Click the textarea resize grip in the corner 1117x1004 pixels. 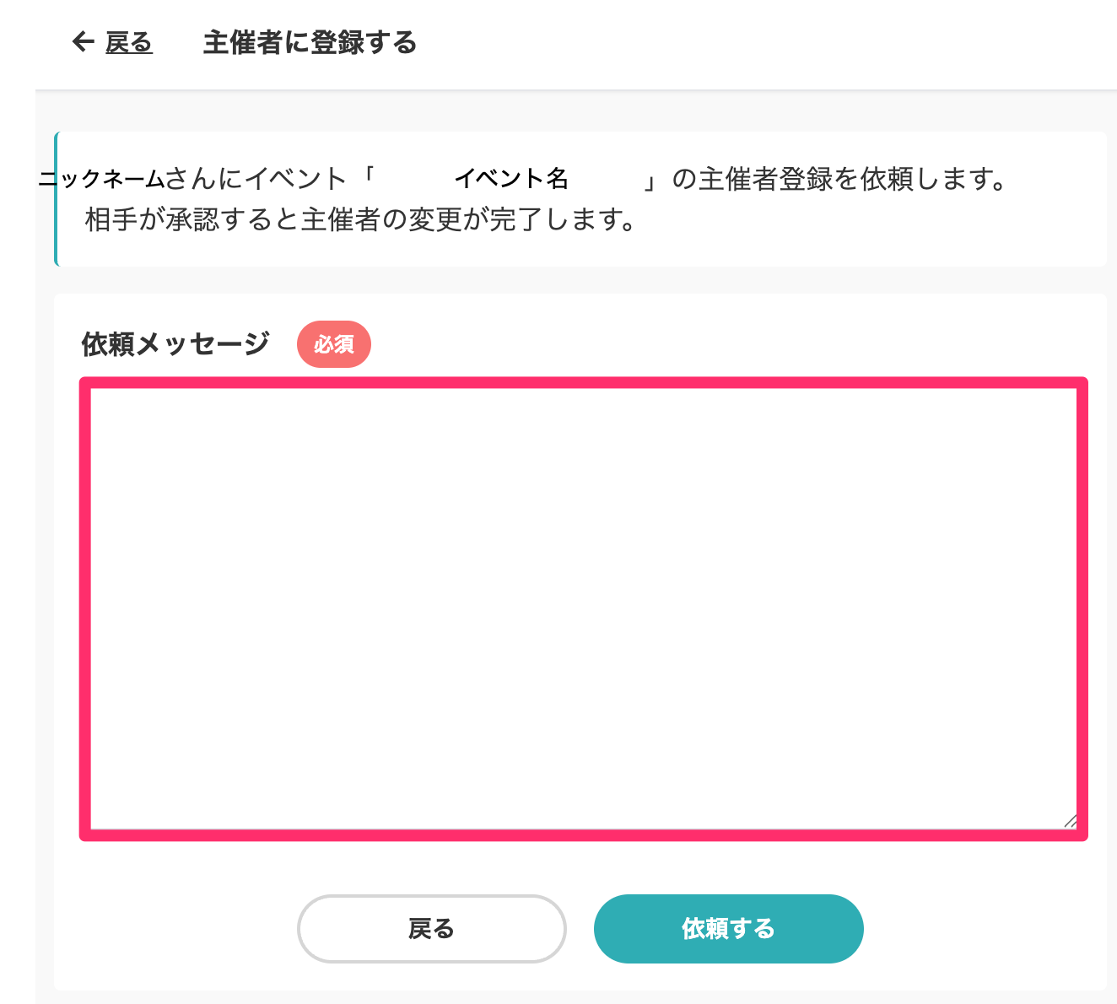pyautogui.click(x=1070, y=821)
